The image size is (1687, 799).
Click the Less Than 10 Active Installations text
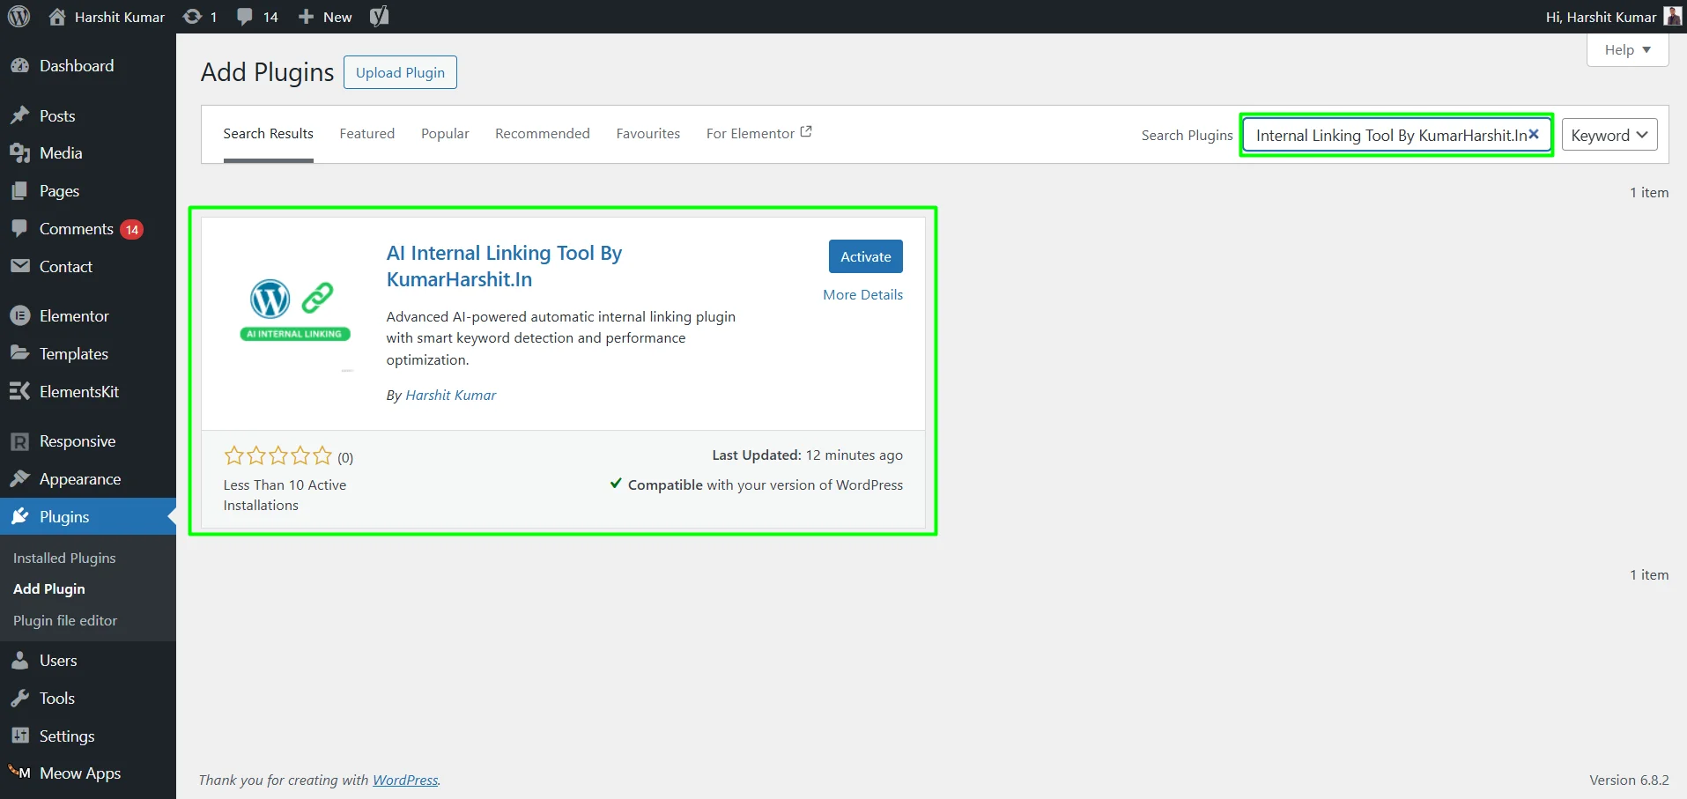[285, 495]
